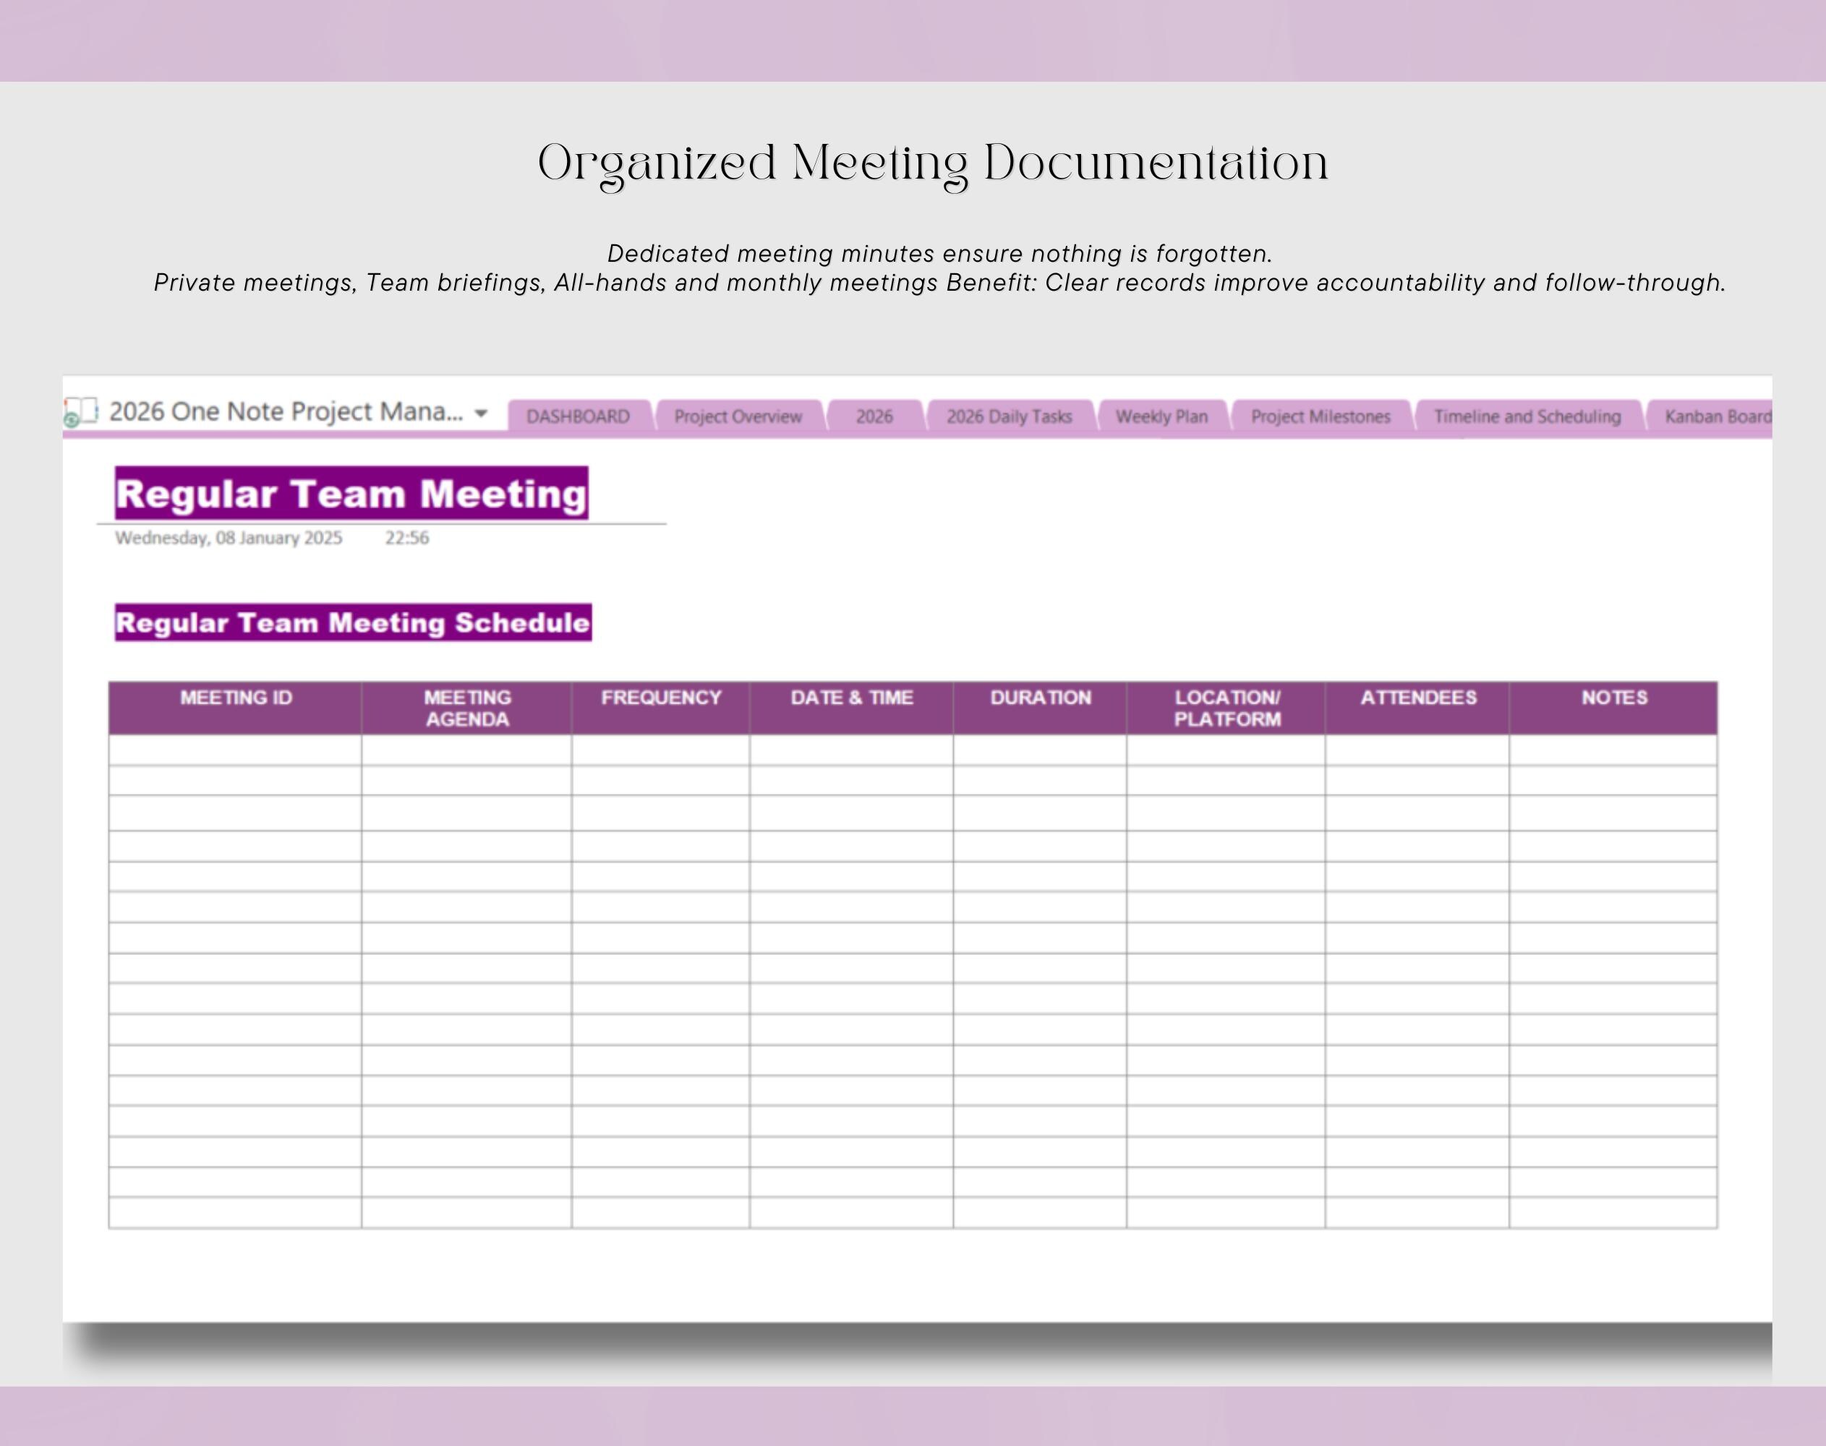
Task: Select the NOTES column header
Action: click(1613, 708)
